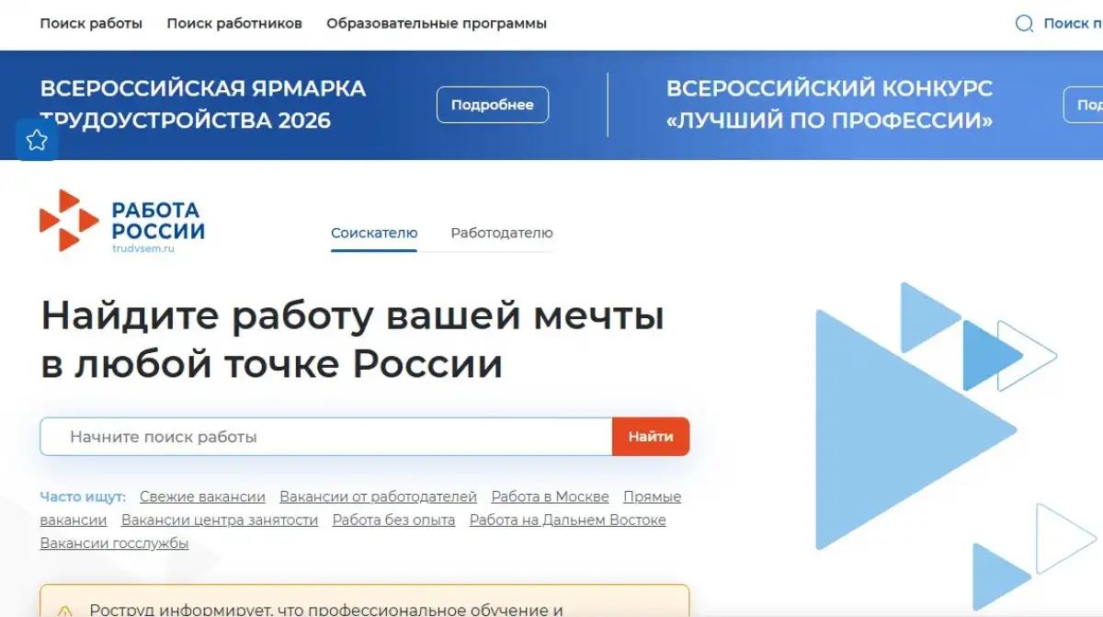Click the Найдите работу вашей мечты heading
1103x617 pixels.
point(352,340)
